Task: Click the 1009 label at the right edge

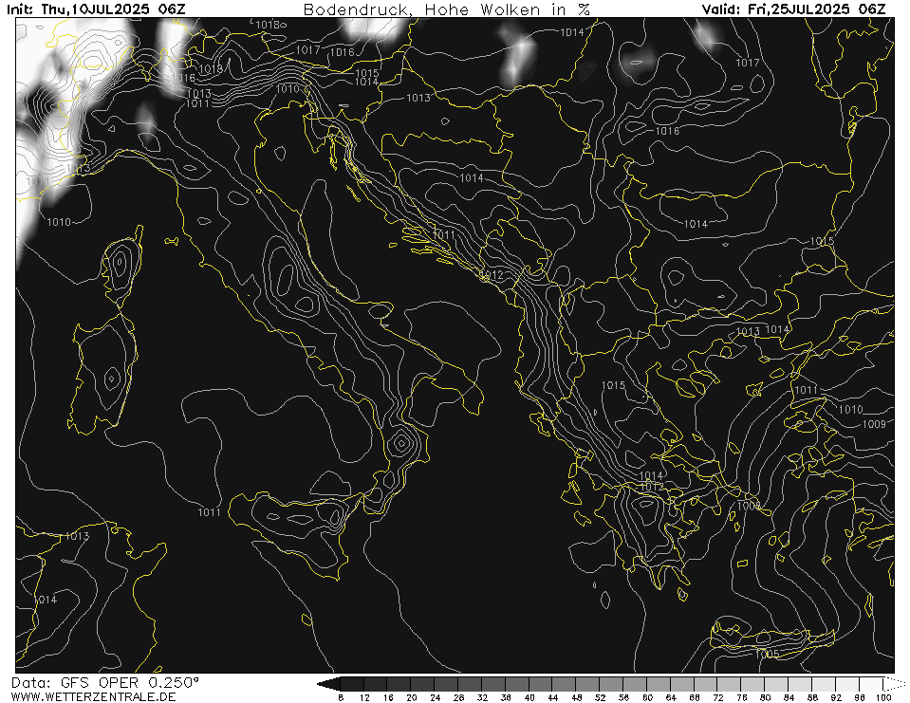Action: coord(874,424)
